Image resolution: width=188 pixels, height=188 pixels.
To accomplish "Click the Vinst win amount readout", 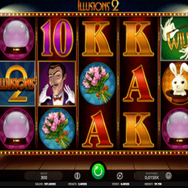I will click(120, 184).
